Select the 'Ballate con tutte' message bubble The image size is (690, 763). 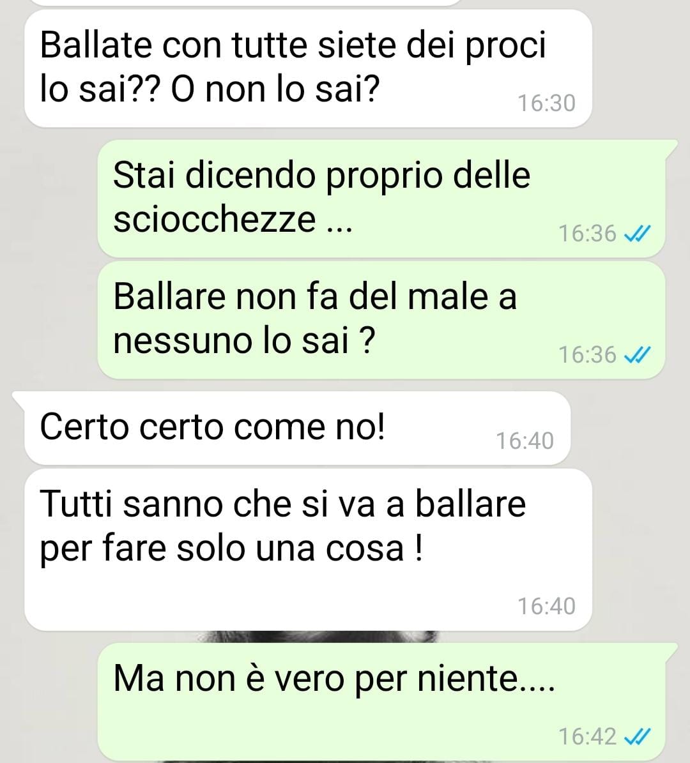[308, 68]
